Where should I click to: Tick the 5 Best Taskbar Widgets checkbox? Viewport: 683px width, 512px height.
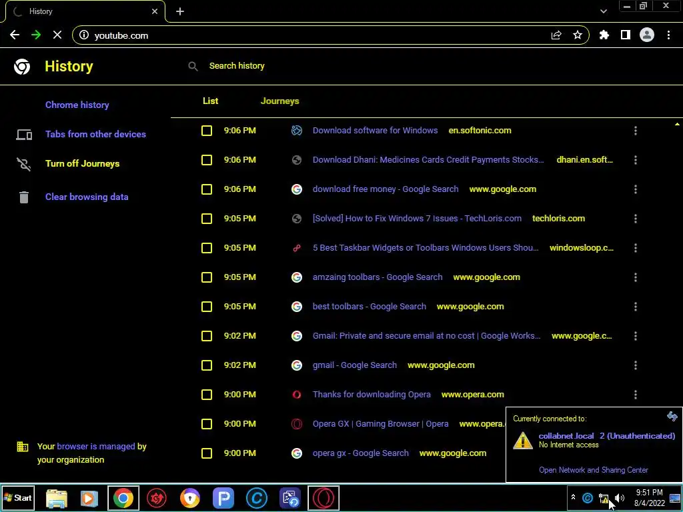pos(207,248)
